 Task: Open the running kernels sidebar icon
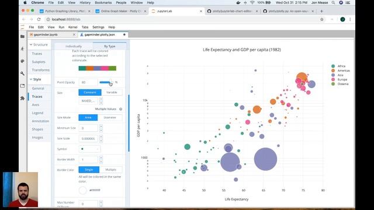coord(22,48)
